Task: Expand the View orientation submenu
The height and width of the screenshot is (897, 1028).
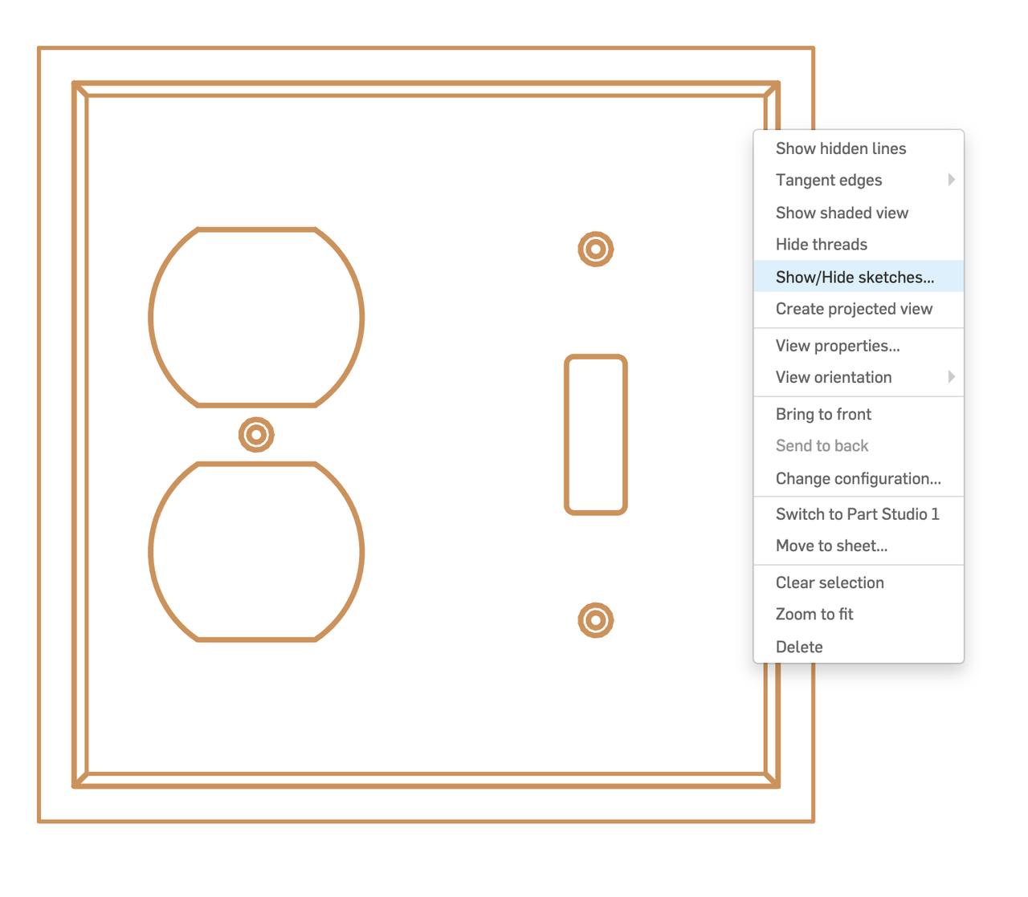Action: pos(834,377)
